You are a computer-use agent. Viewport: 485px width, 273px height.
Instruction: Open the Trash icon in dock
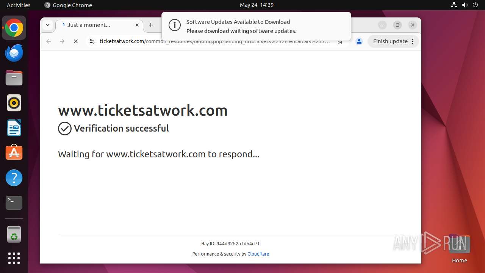[x=14, y=234]
